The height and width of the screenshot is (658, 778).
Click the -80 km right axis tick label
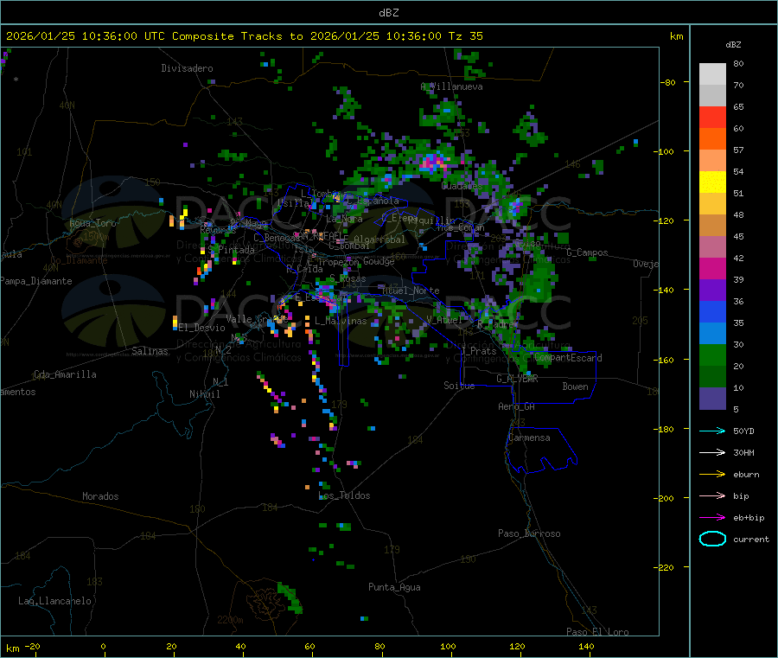(668, 82)
